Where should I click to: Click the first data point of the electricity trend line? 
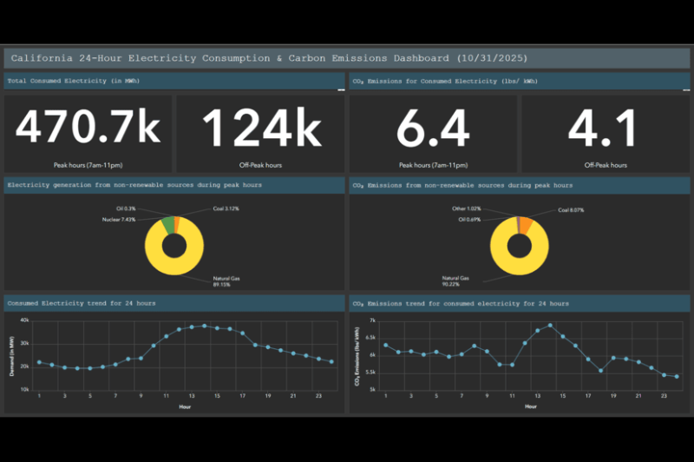[x=38, y=362]
